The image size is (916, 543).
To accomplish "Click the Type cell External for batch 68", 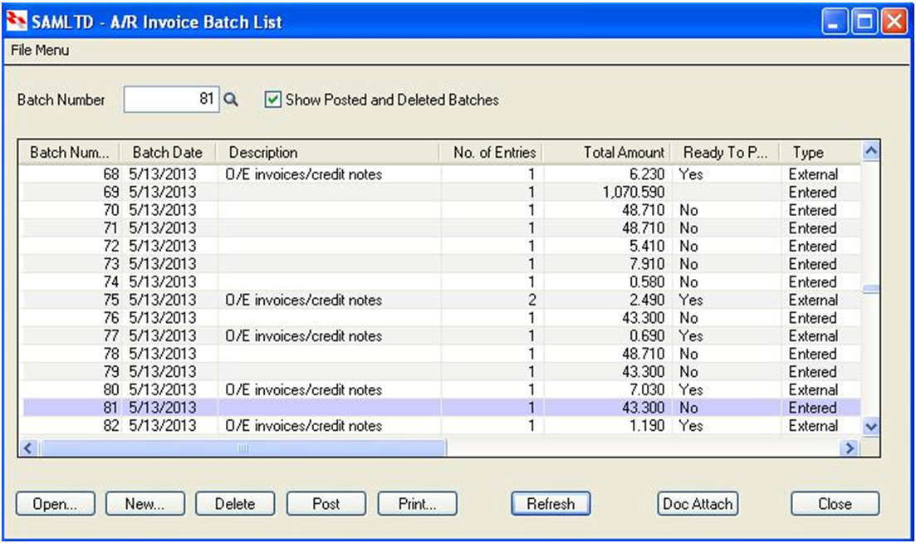I will [813, 174].
